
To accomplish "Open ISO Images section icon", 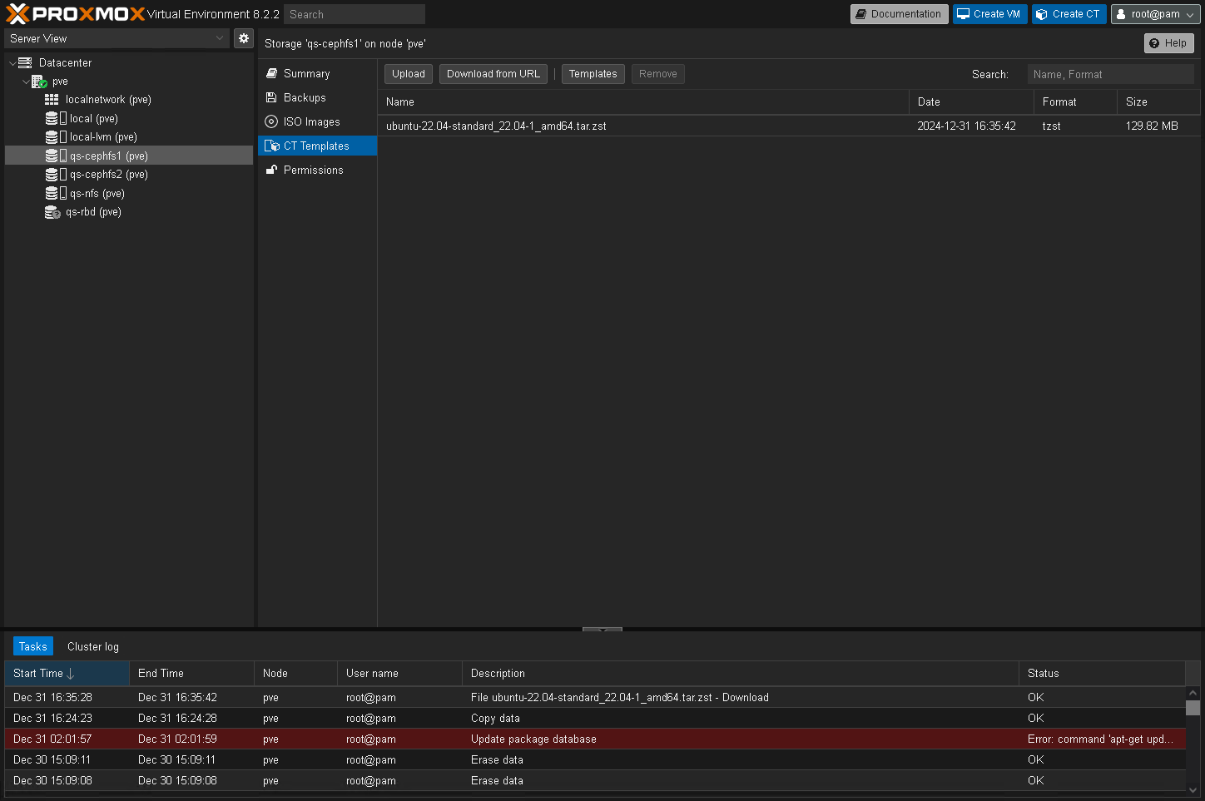I will point(271,121).
